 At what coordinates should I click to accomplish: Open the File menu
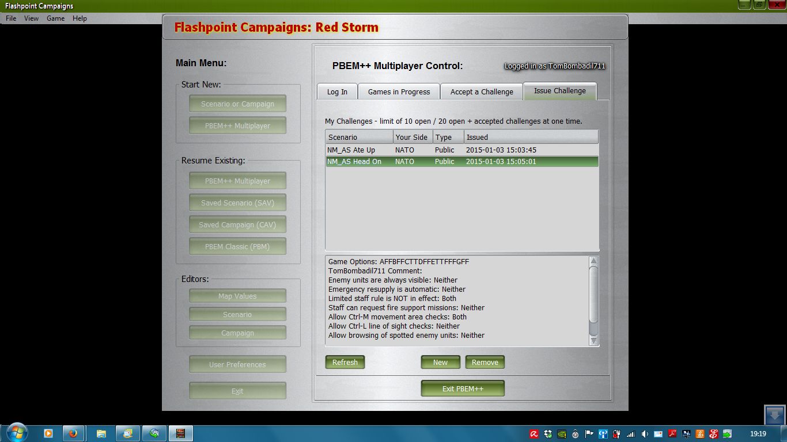[11, 18]
